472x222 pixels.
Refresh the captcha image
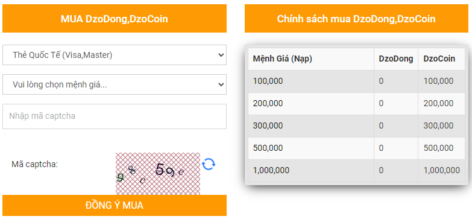[209, 164]
